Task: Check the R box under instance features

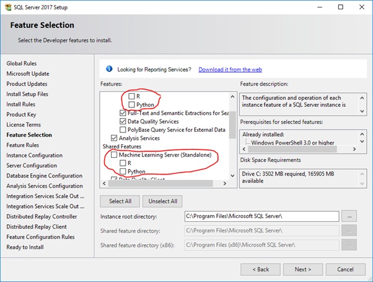Action: click(131, 96)
